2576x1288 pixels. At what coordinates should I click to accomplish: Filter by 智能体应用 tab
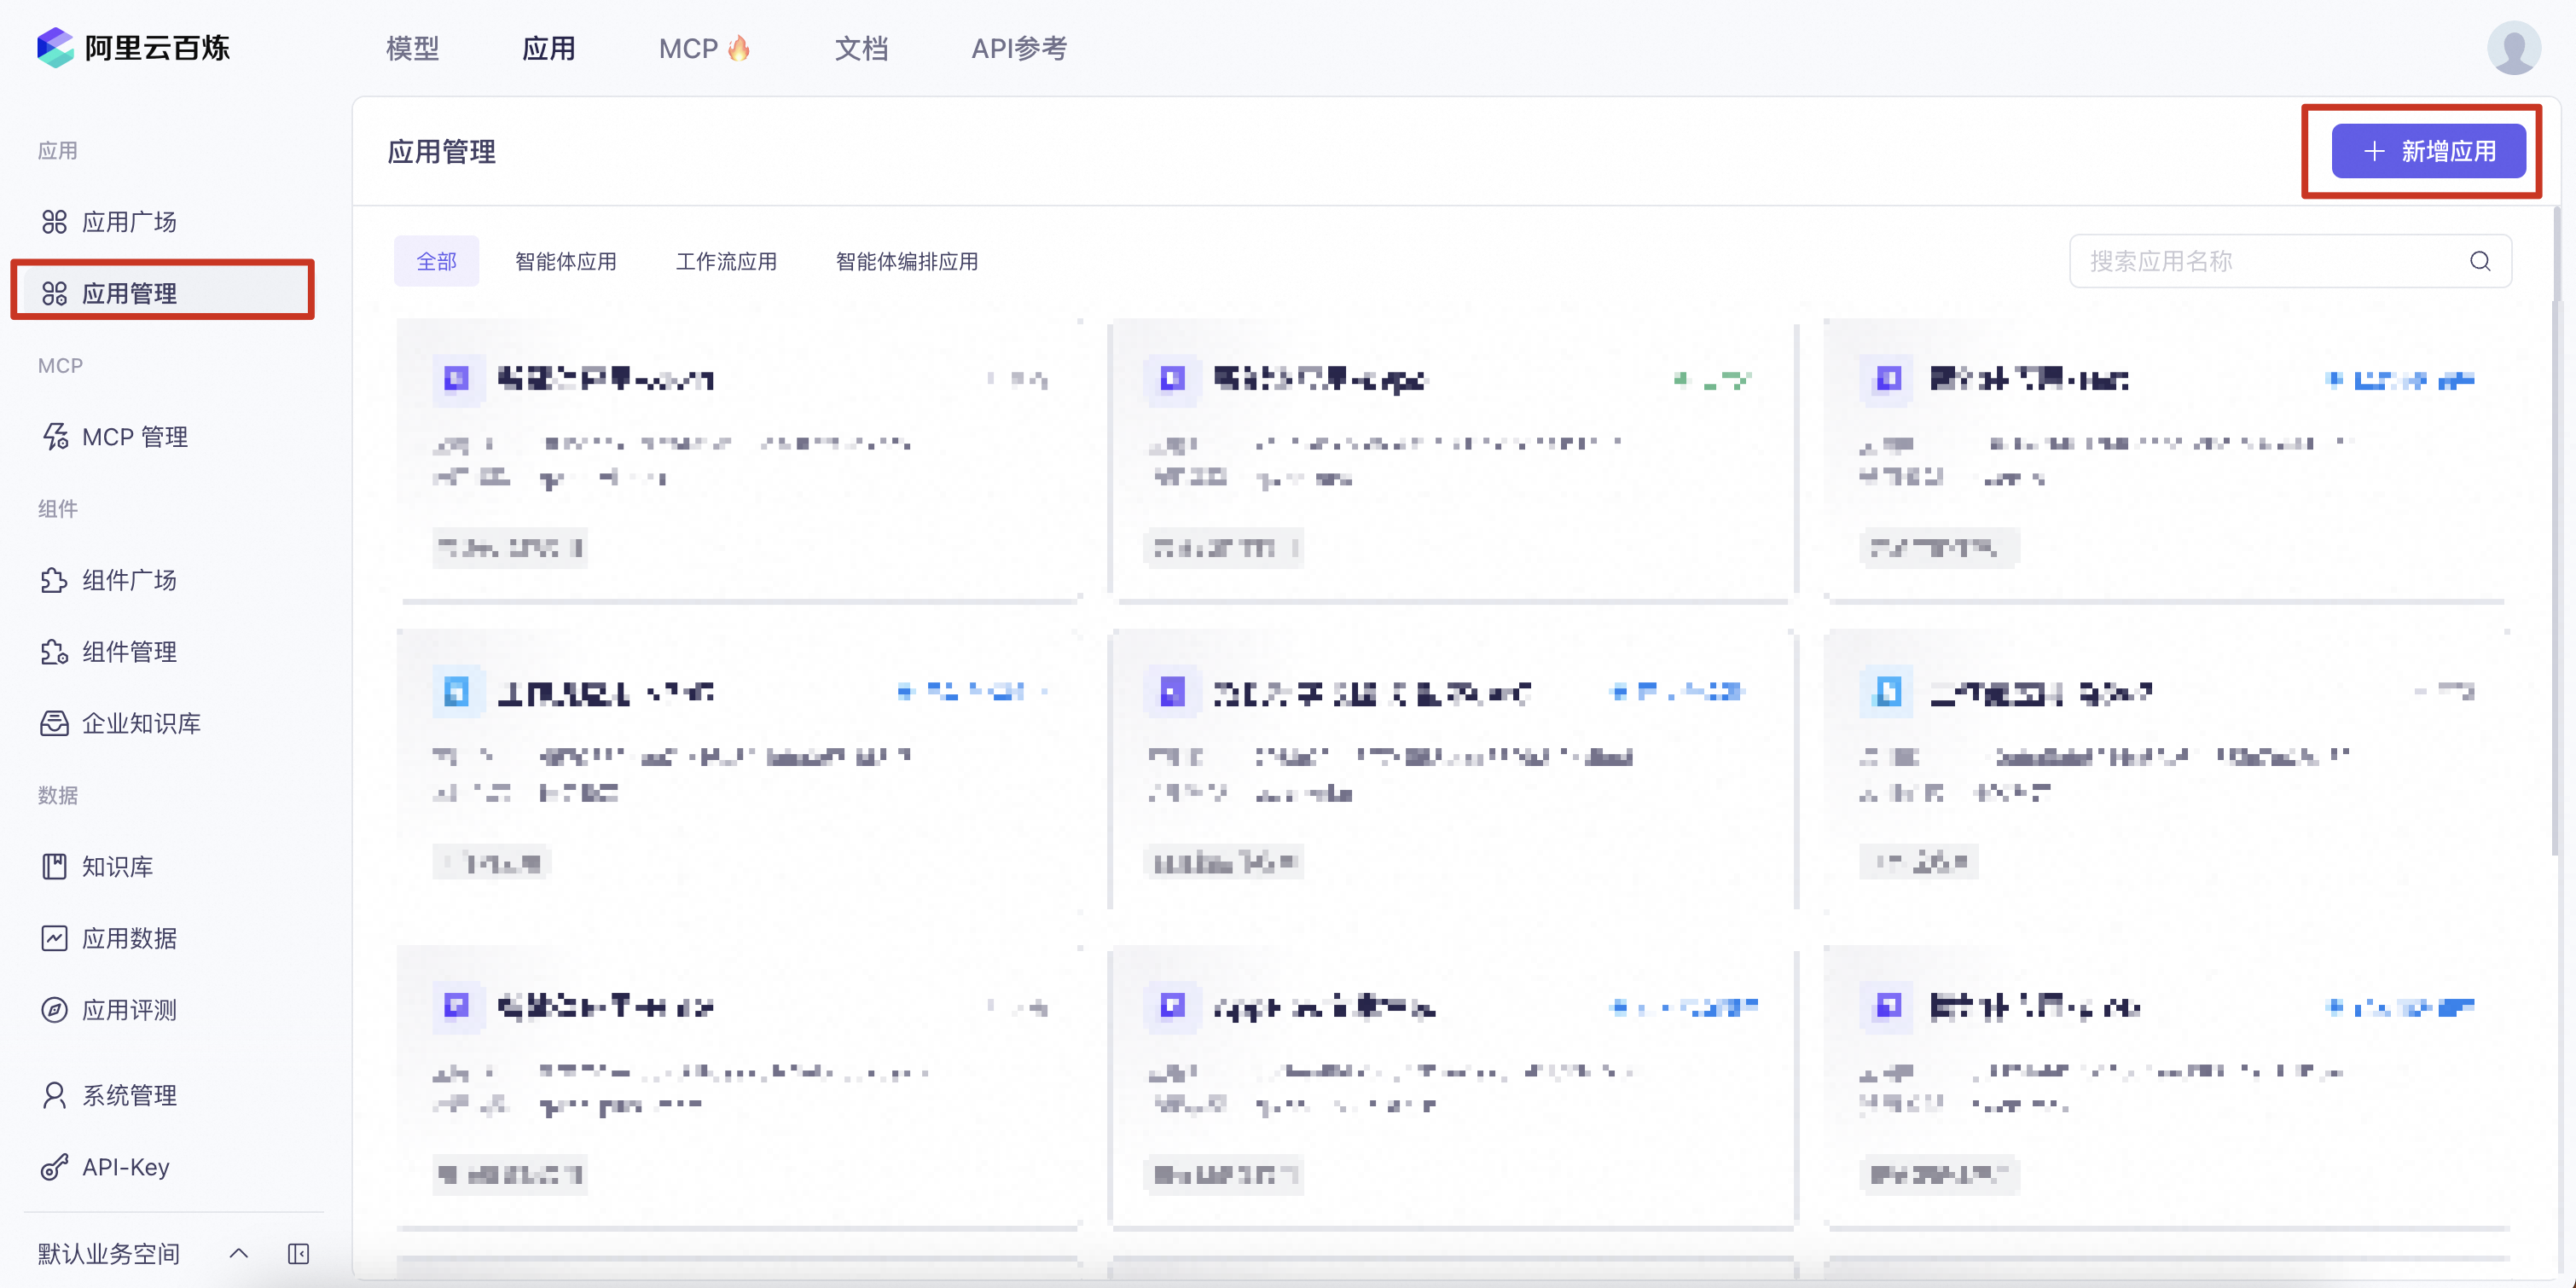(x=565, y=261)
